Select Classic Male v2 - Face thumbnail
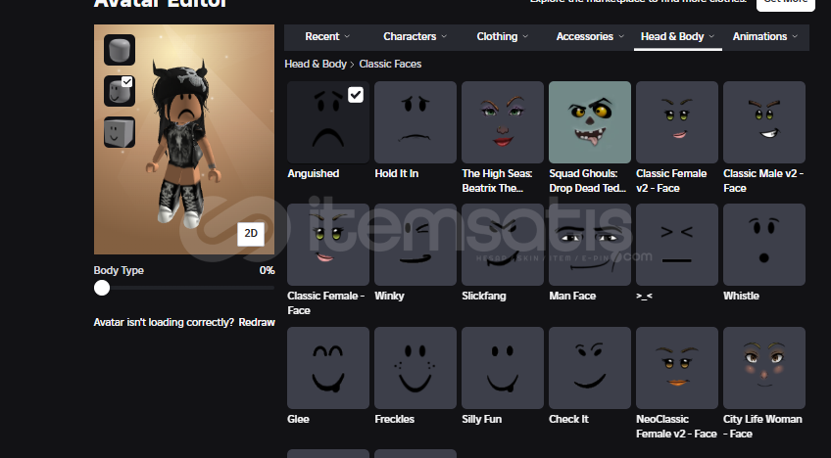This screenshot has width=831, height=458. click(x=764, y=122)
